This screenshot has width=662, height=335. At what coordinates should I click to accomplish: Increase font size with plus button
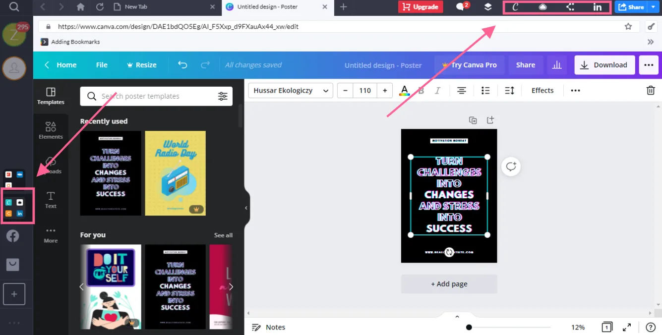point(385,91)
